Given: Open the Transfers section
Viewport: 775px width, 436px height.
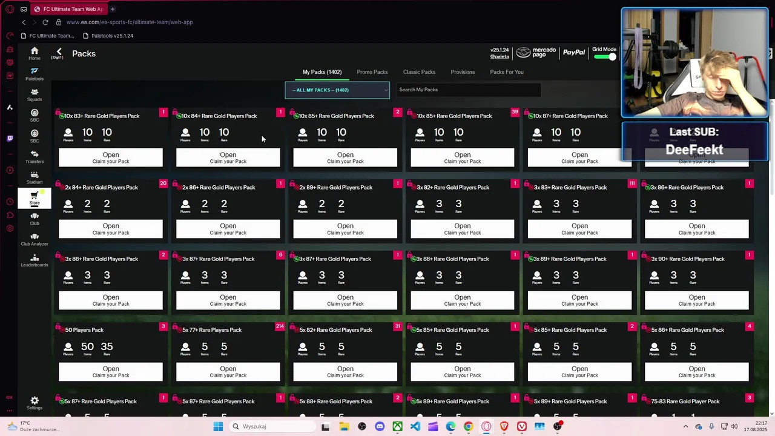Looking at the screenshot, I should coord(35,156).
